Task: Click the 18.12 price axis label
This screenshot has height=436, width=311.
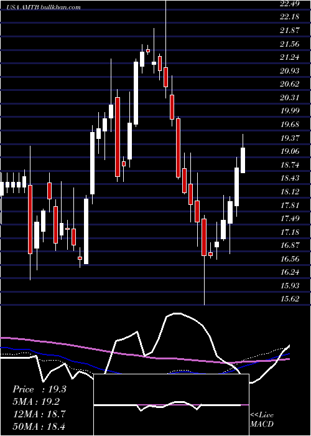Action: coord(290,192)
